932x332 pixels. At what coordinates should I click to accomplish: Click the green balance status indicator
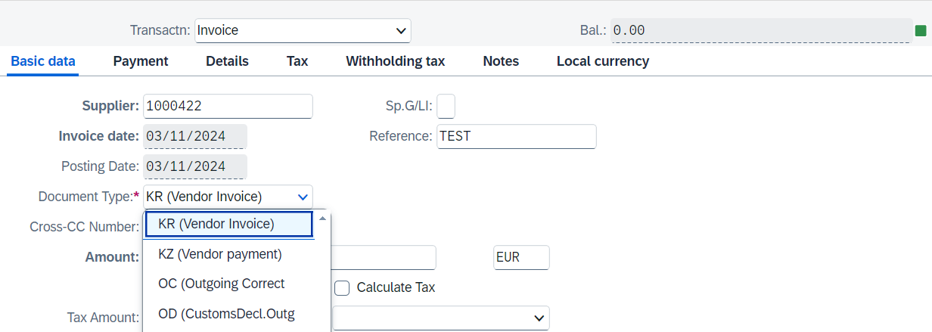click(921, 31)
